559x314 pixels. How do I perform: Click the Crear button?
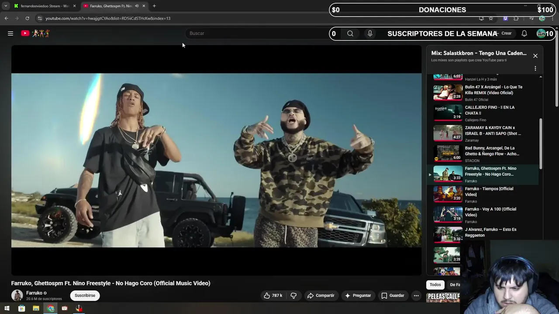pyautogui.click(x=503, y=33)
